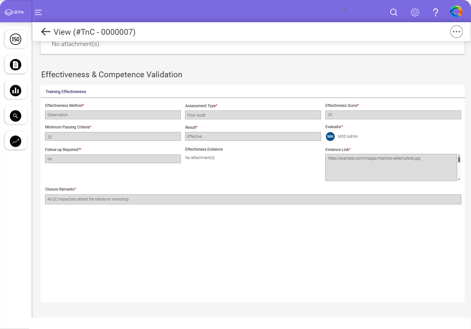Click the Assessment Type Floor Audit field
Image resolution: width=471 pixels, height=329 pixels.
[x=253, y=115]
